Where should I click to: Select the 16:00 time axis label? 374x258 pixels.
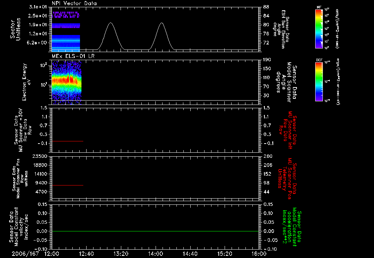tap(259, 254)
